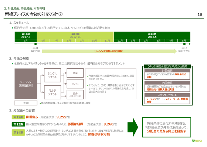Click the 売却 box
Image resolution: width=207 pixels, height=147 pixels.
tap(26, 103)
